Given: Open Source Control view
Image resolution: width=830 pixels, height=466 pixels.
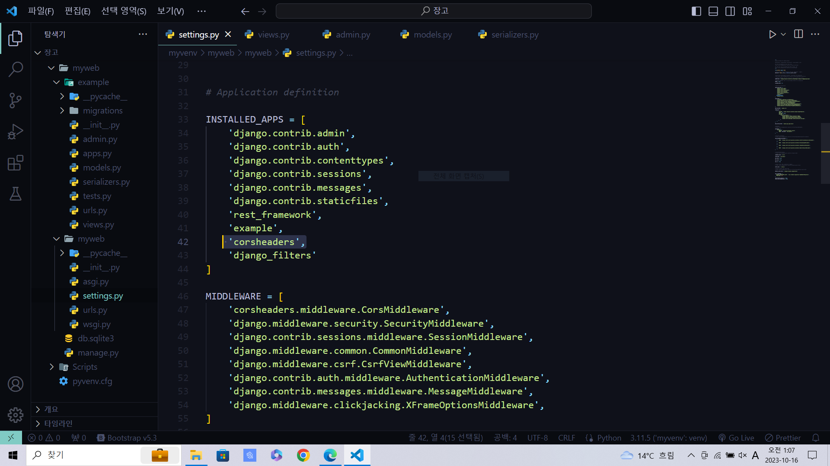Looking at the screenshot, I should click(16, 101).
